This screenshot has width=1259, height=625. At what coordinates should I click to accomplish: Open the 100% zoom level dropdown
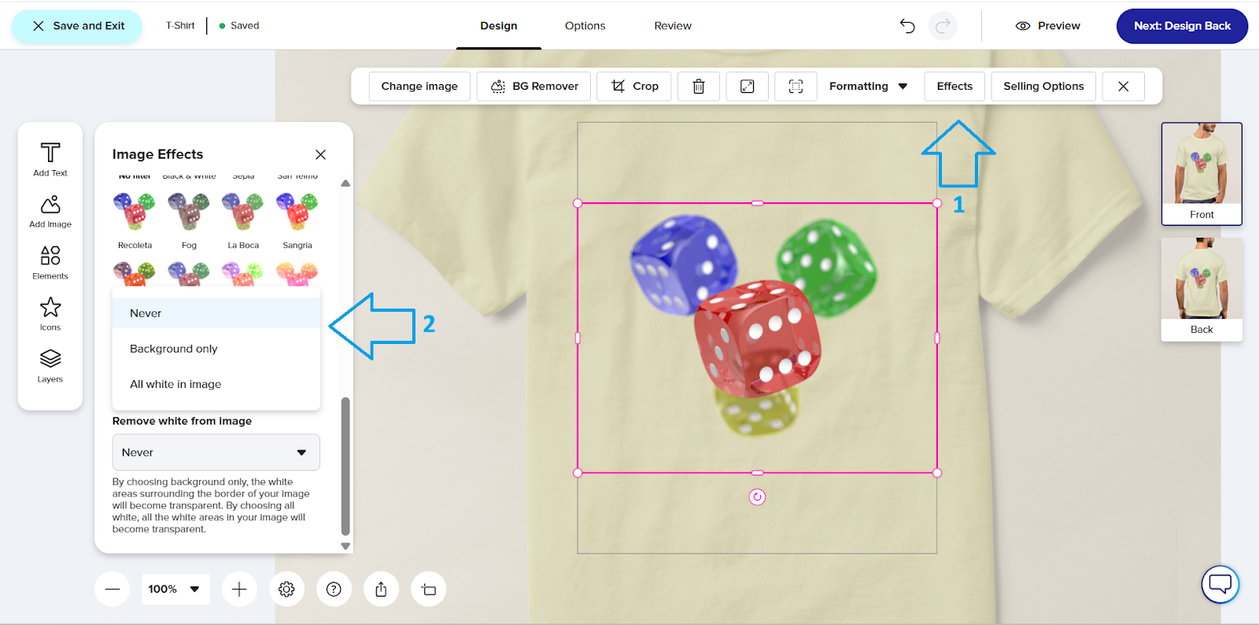175,590
